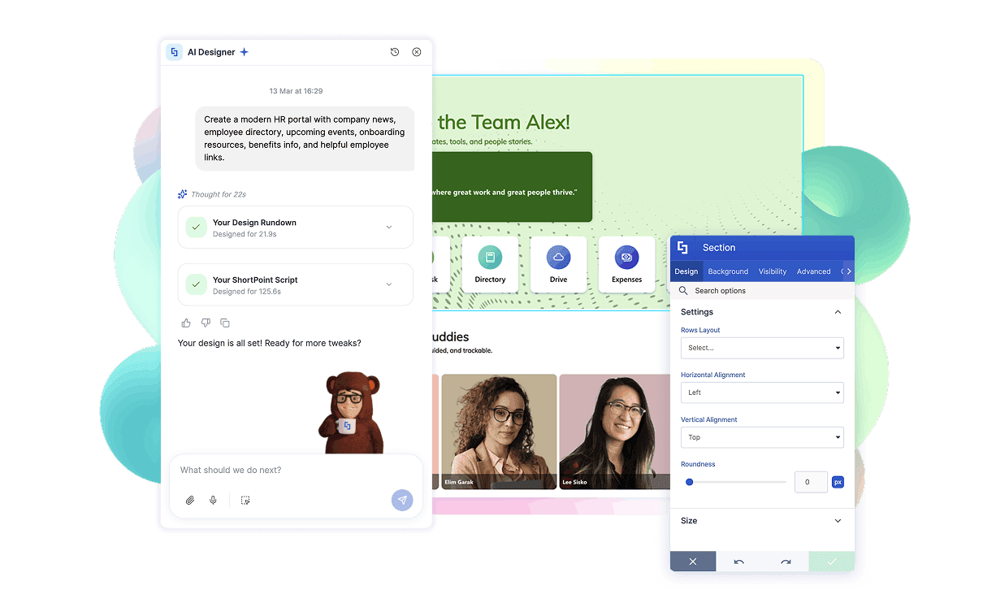The image size is (996, 590).
Task: Redo the change in Section panel
Action: pyautogui.click(x=786, y=562)
